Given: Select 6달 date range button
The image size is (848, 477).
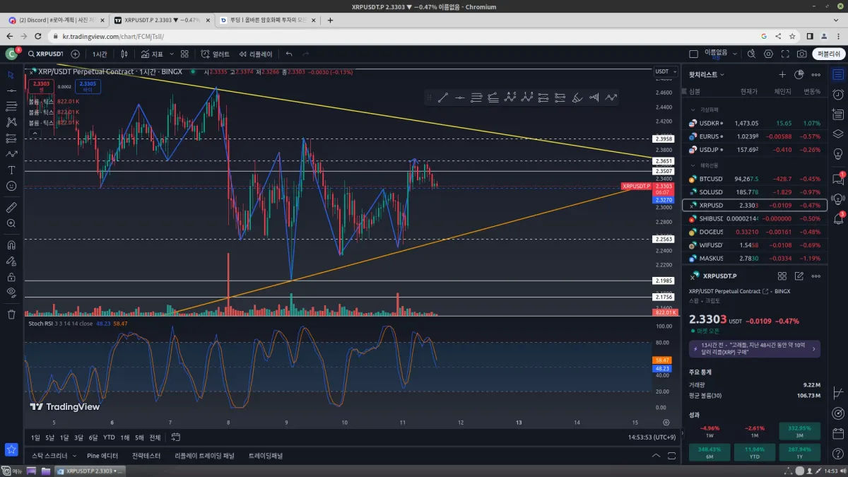Looking at the screenshot, I should click(93, 437).
